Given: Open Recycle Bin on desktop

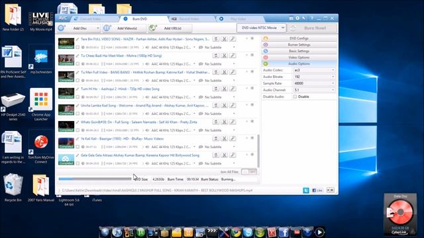Looking at the screenshot, I should (x=13, y=188).
